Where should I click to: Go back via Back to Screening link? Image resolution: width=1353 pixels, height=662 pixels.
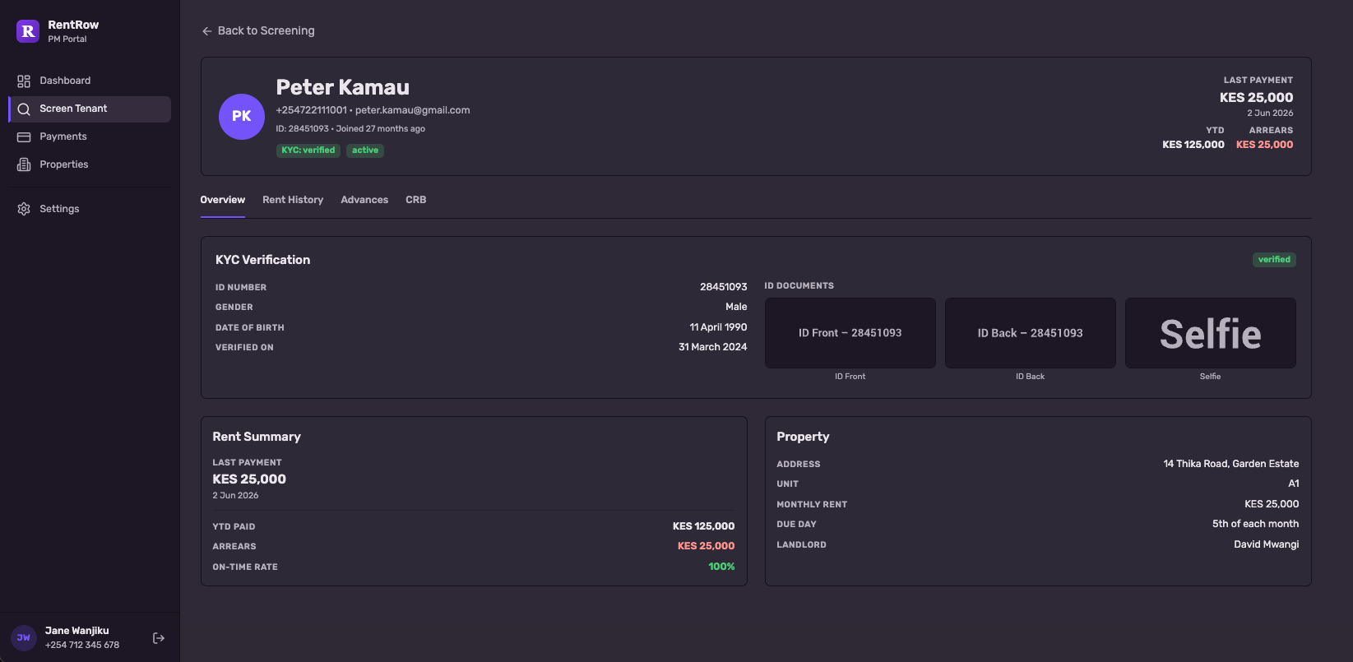click(x=258, y=30)
